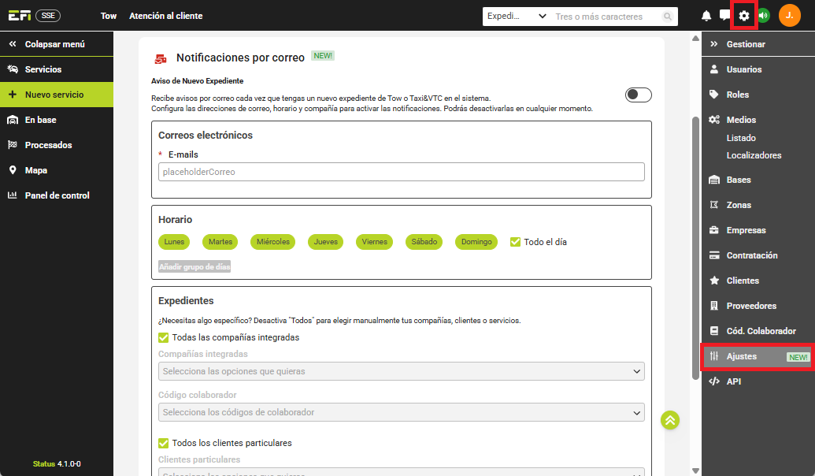The image size is (815, 476).
Task: Toggle the green sound speaker icon
Action: (763, 16)
